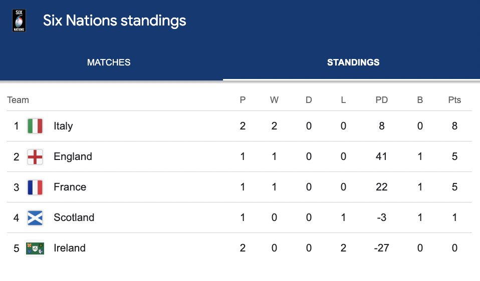Click England's point difference value 41
This screenshot has width=480, height=281.
click(x=381, y=156)
